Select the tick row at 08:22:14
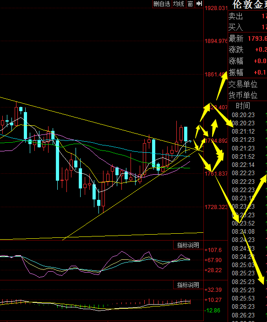Screen dimensions: 267x322 pyautogui.click(x=249, y=165)
